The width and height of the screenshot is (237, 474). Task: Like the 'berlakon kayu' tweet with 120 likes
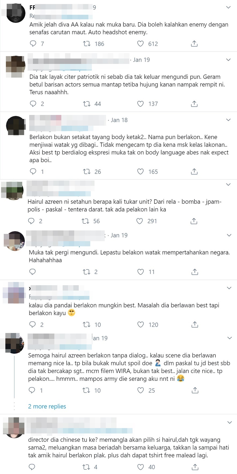(x=141, y=324)
